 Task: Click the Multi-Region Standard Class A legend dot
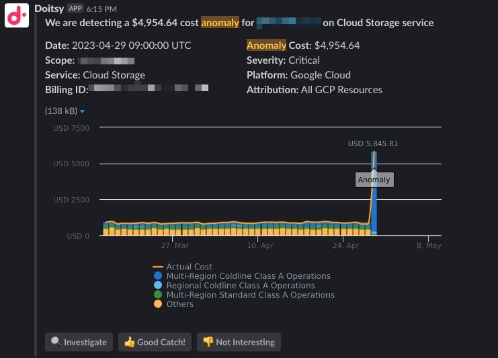(158, 294)
